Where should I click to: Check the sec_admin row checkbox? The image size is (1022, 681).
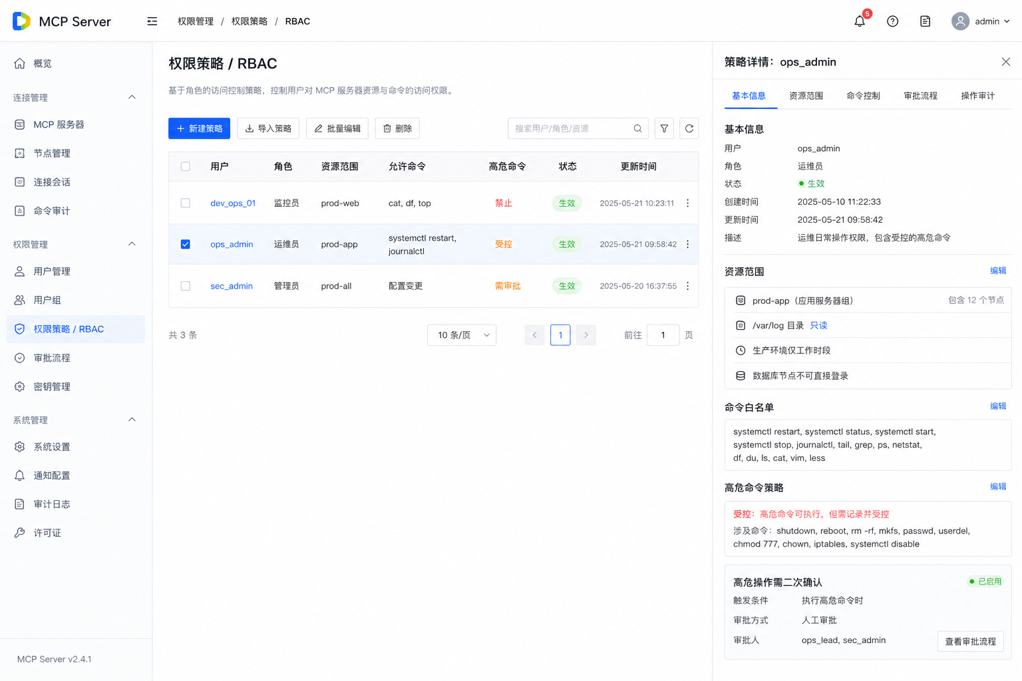pyautogui.click(x=186, y=286)
